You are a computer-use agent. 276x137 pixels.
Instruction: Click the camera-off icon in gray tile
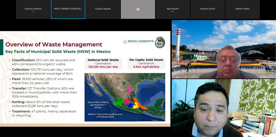(138, 9)
